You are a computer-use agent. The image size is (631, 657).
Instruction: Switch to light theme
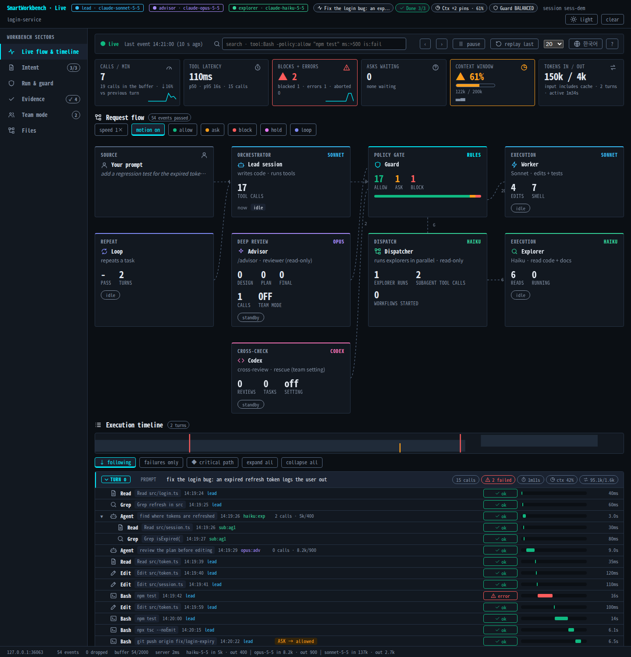pyautogui.click(x=581, y=19)
